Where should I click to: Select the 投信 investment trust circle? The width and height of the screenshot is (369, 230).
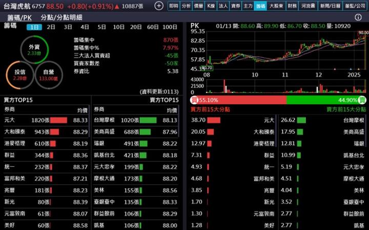click(x=20, y=75)
